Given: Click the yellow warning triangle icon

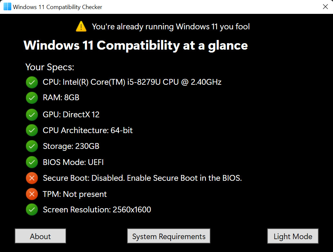Looking at the screenshot, I should [81, 26].
